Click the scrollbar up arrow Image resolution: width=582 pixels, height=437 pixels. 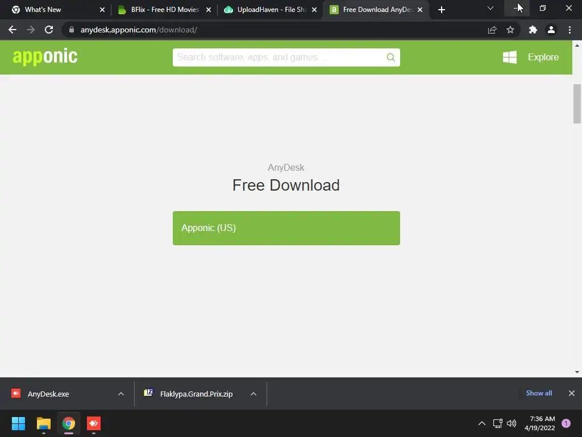click(577, 46)
